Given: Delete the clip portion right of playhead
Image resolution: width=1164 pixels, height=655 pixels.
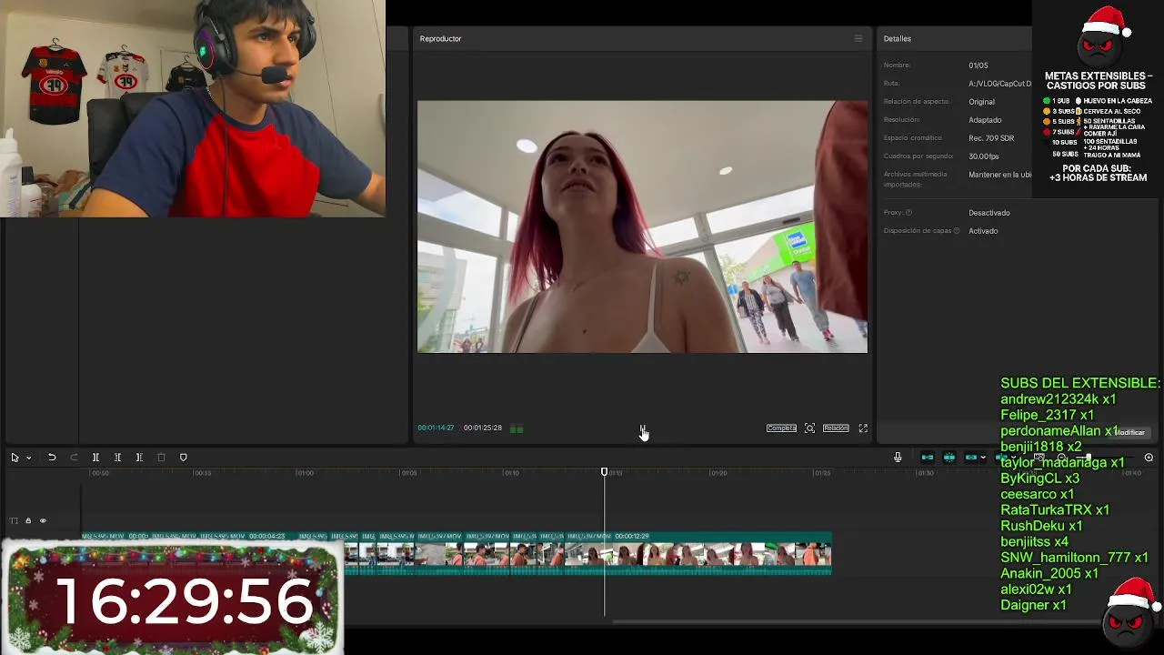Looking at the screenshot, I should click(139, 458).
